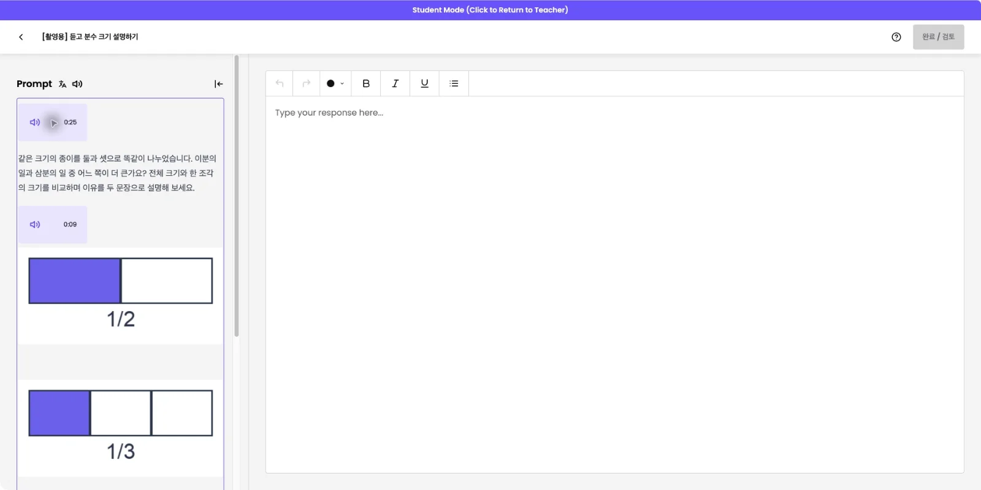Play prompt audio using speaker icon beside Prompt
981x490 pixels.
77,84
